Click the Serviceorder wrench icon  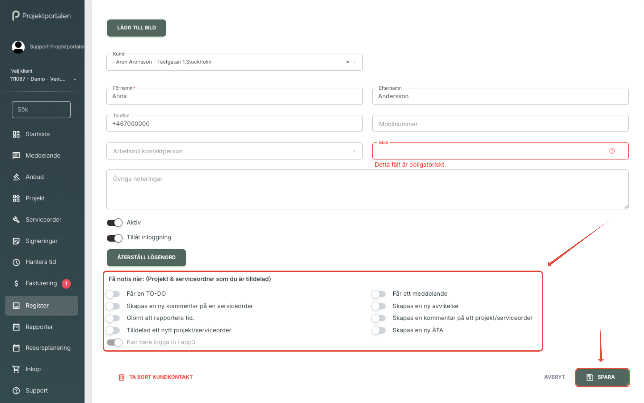[16, 220]
